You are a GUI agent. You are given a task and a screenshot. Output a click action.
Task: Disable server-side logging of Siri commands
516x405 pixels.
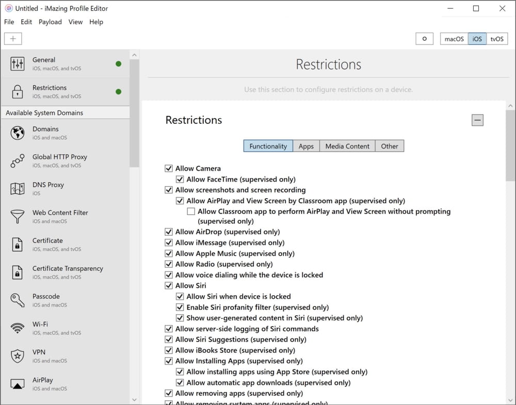tap(169, 329)
